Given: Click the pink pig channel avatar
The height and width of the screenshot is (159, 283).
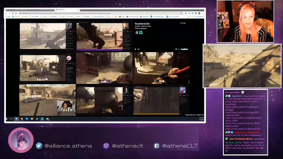Looking at the screenshot, I should click(x=69, y=58).
